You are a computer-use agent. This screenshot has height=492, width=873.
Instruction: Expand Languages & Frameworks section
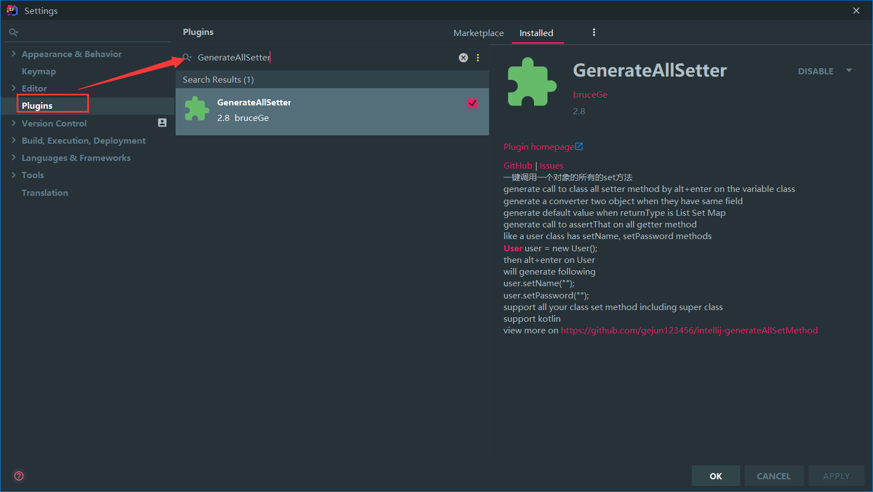click(x=13, y=158)
